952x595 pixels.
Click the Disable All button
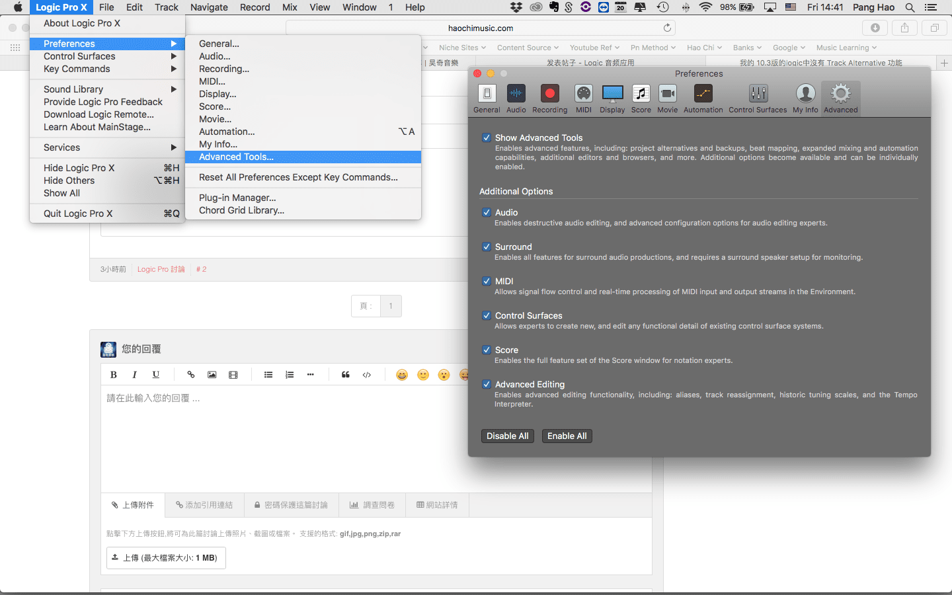pos(508,436)
